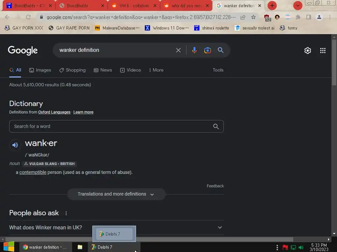Open the taskbar clock 5:33 PM
337x252 pixels.
click(x=319, y=247)
